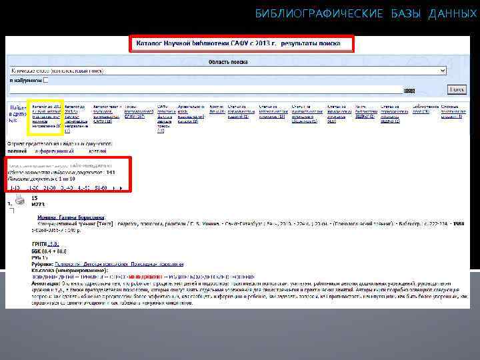Click the 'Область поиска' label
Viewport: 480px width, 360px height.
click(x=228, y=62)
